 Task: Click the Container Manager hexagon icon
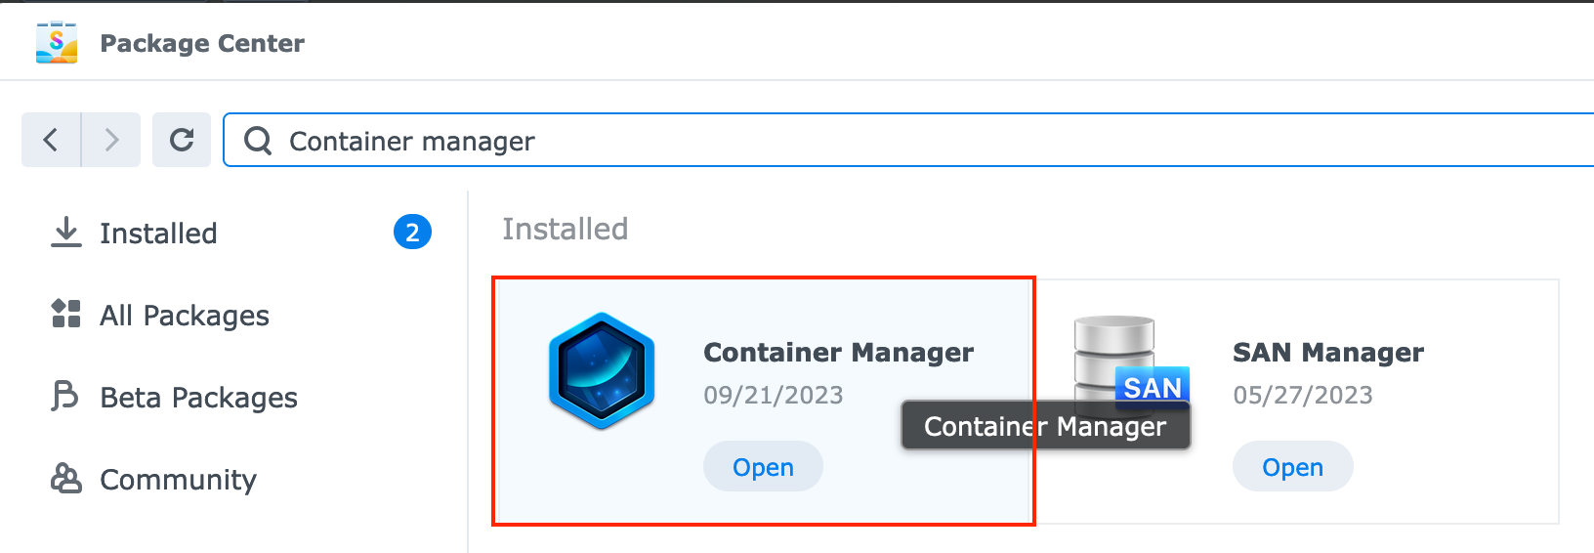click(602, 371)
